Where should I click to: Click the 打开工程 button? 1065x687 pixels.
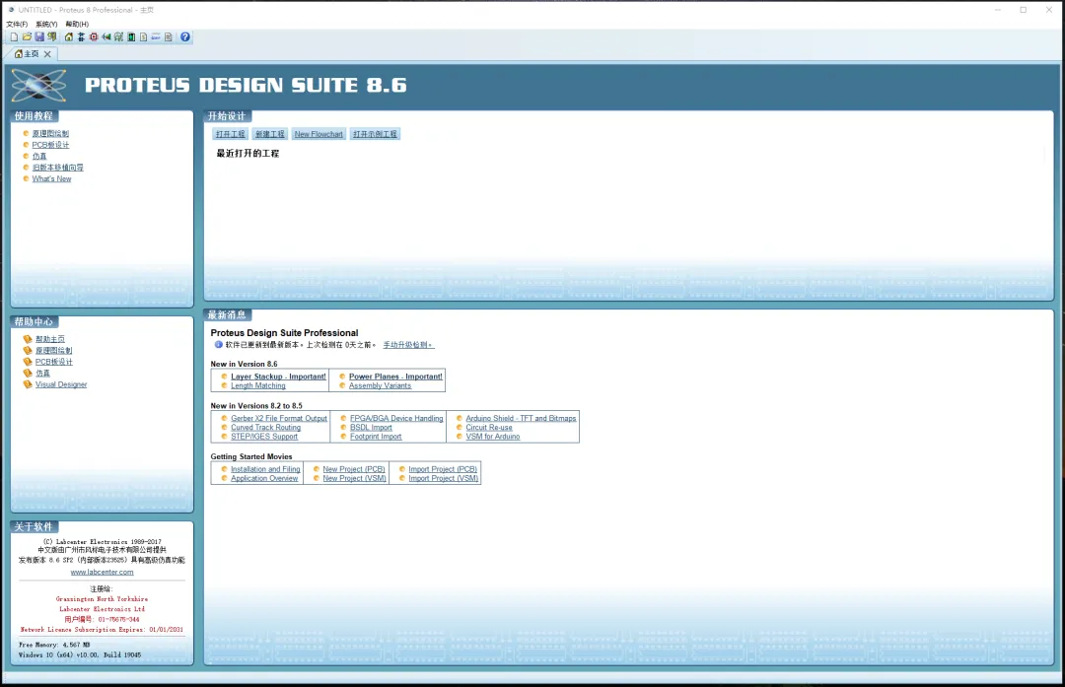coord(231,134)
